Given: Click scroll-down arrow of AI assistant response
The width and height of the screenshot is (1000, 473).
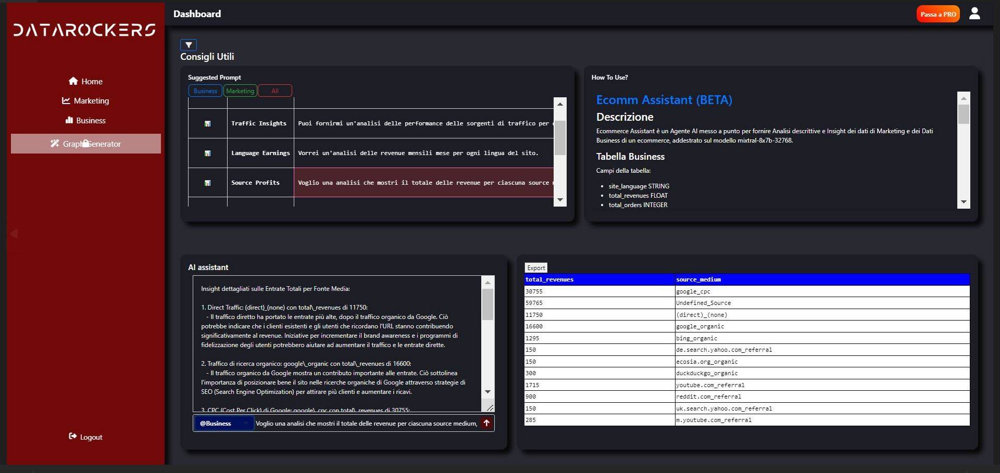Looking at the screenshot, I should (x=488, y=391).
